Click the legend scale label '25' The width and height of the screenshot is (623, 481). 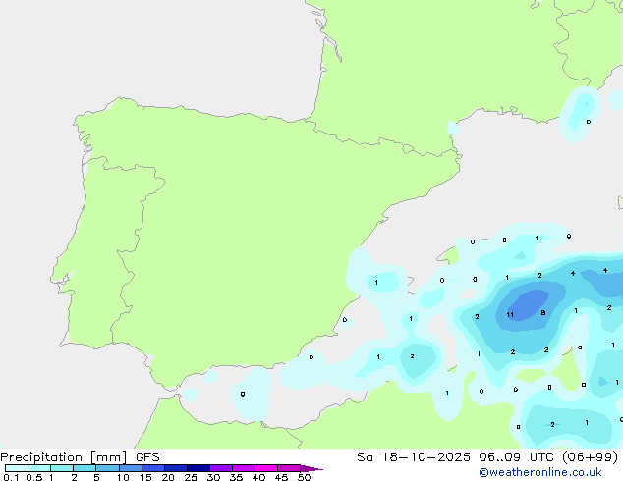(x=191, y=477)
